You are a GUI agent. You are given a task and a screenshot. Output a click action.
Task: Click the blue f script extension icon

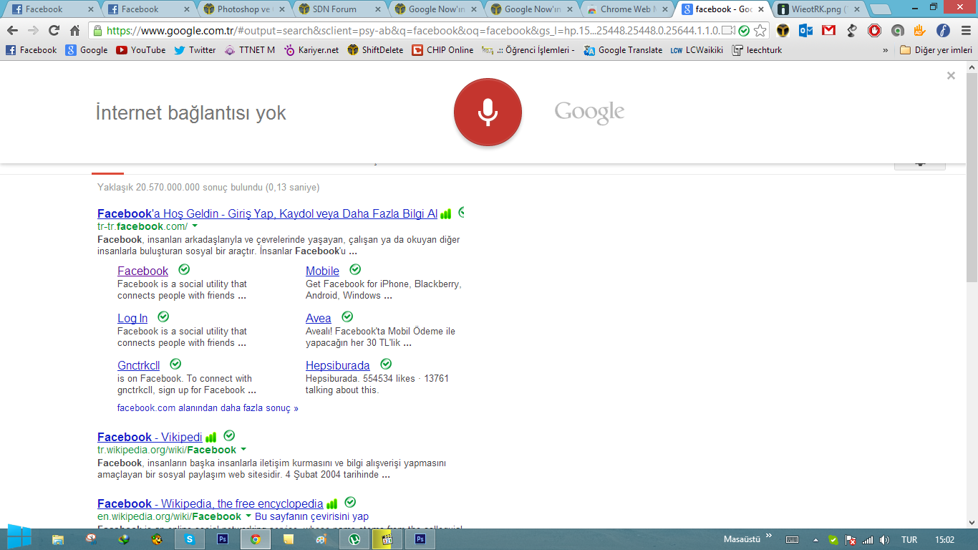(x=943, y=31)
